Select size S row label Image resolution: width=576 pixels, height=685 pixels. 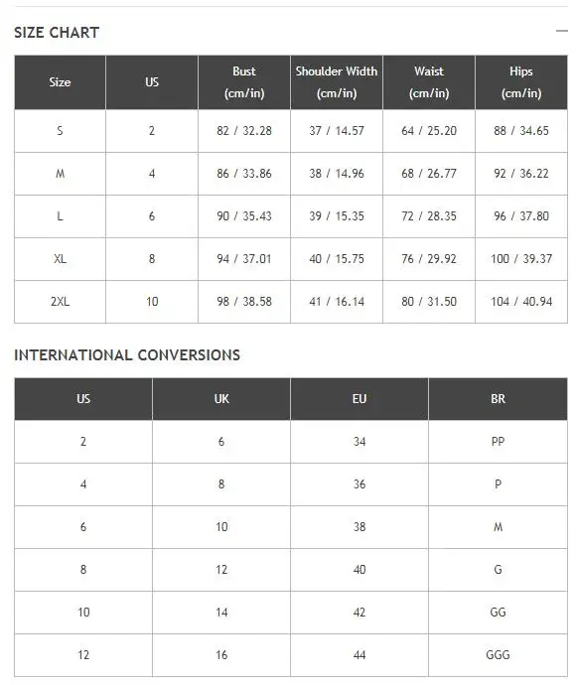coord(60,131)
